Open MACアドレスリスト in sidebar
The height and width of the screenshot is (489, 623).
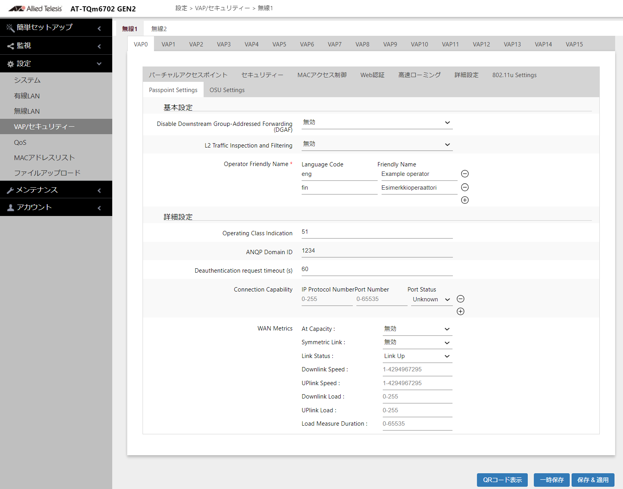[56, 158]
